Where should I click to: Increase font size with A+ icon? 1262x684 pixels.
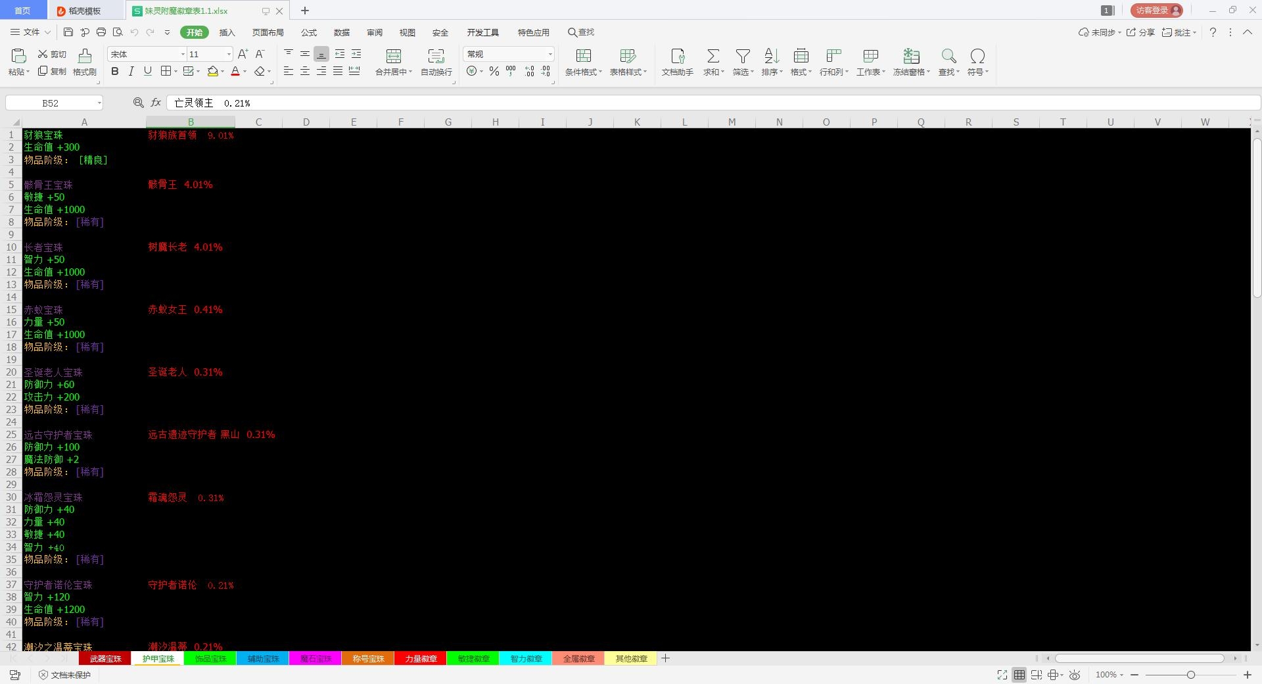(x=243, y=54)
